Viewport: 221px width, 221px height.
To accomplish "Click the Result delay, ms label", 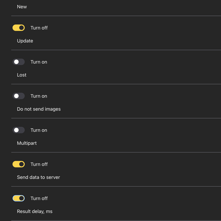I will (x=35, y=211).
